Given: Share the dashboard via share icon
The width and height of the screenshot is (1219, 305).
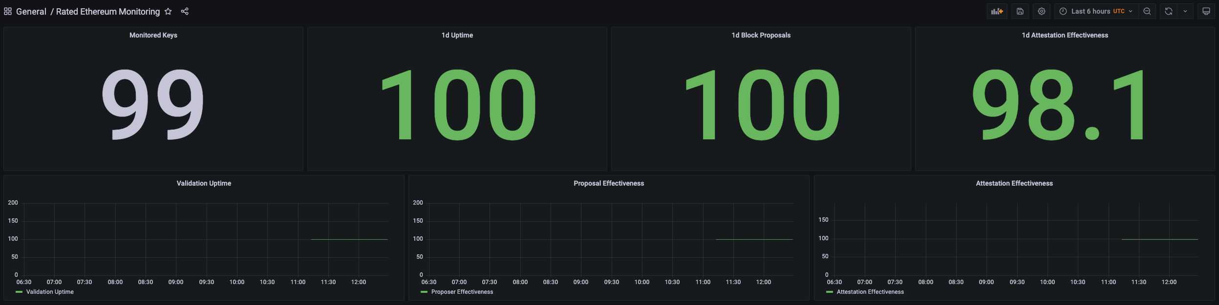Looking at the screenshot, I should pos(185,11).
